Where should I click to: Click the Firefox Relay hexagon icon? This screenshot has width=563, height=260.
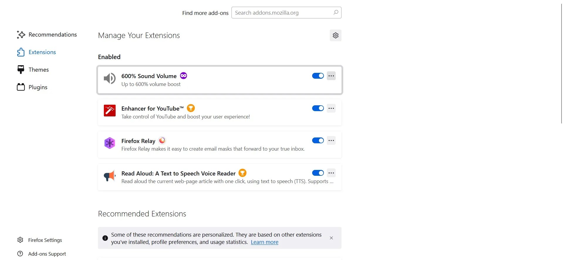tap(109, 143)
